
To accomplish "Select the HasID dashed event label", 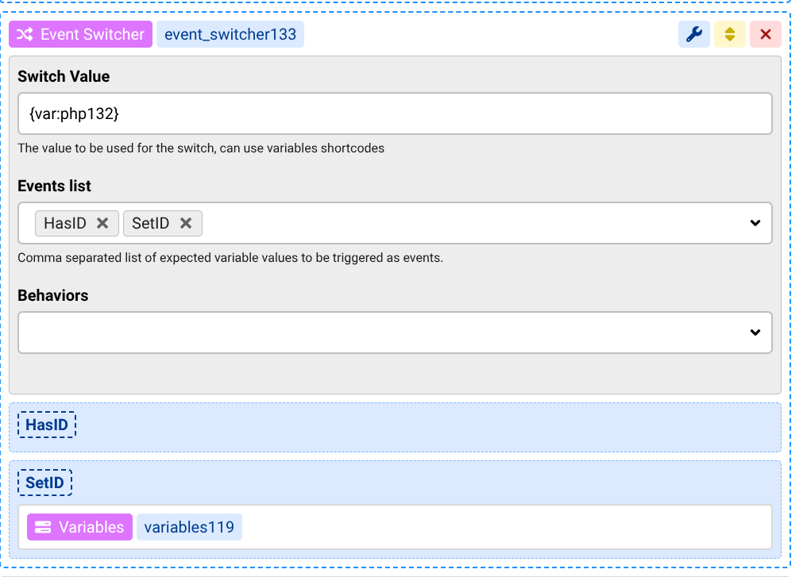I will [47, 425].
